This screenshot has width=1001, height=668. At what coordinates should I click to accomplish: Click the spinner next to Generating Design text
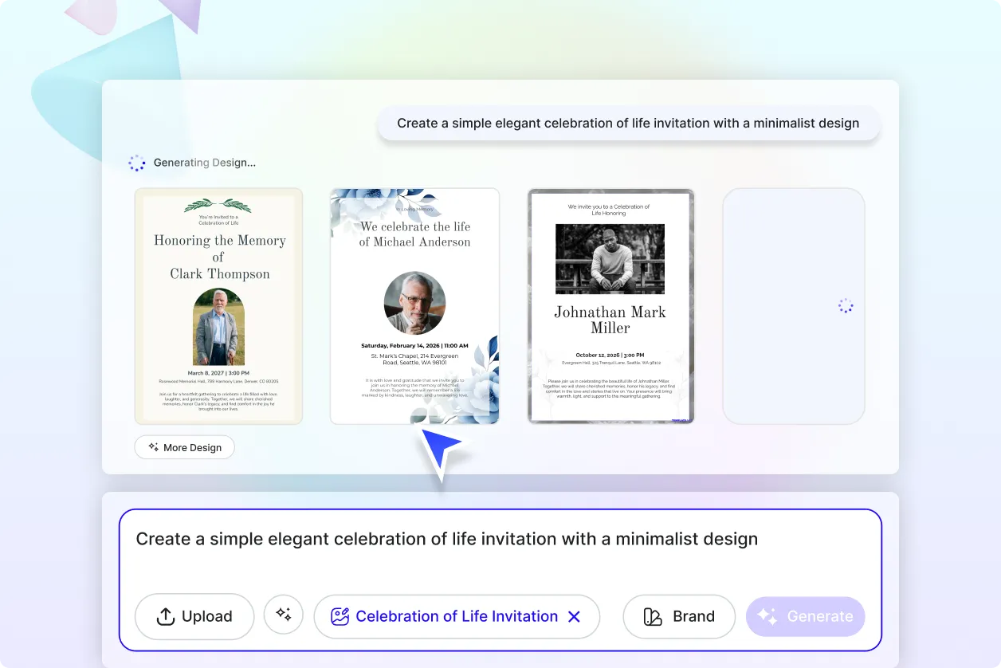[137, 163]
